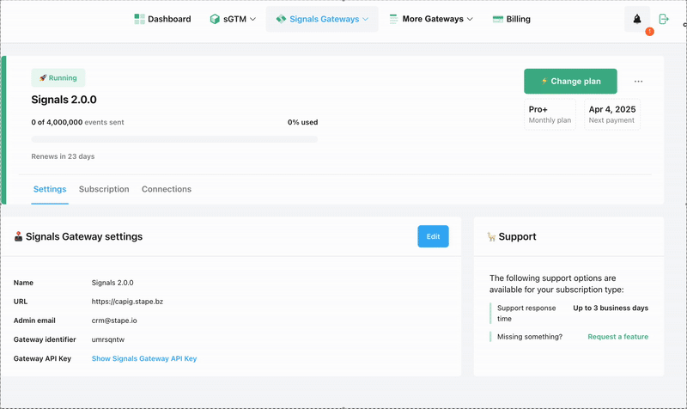
Task: Click the Signals 2.0.0 heading
Action: point(64,100)
